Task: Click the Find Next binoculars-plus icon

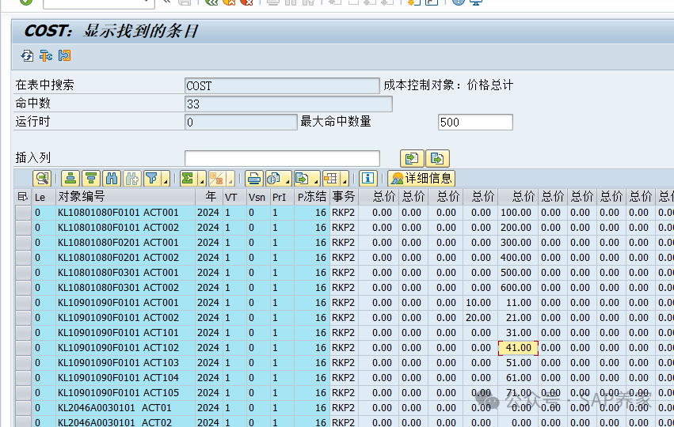Action: [x=132, y=179]
